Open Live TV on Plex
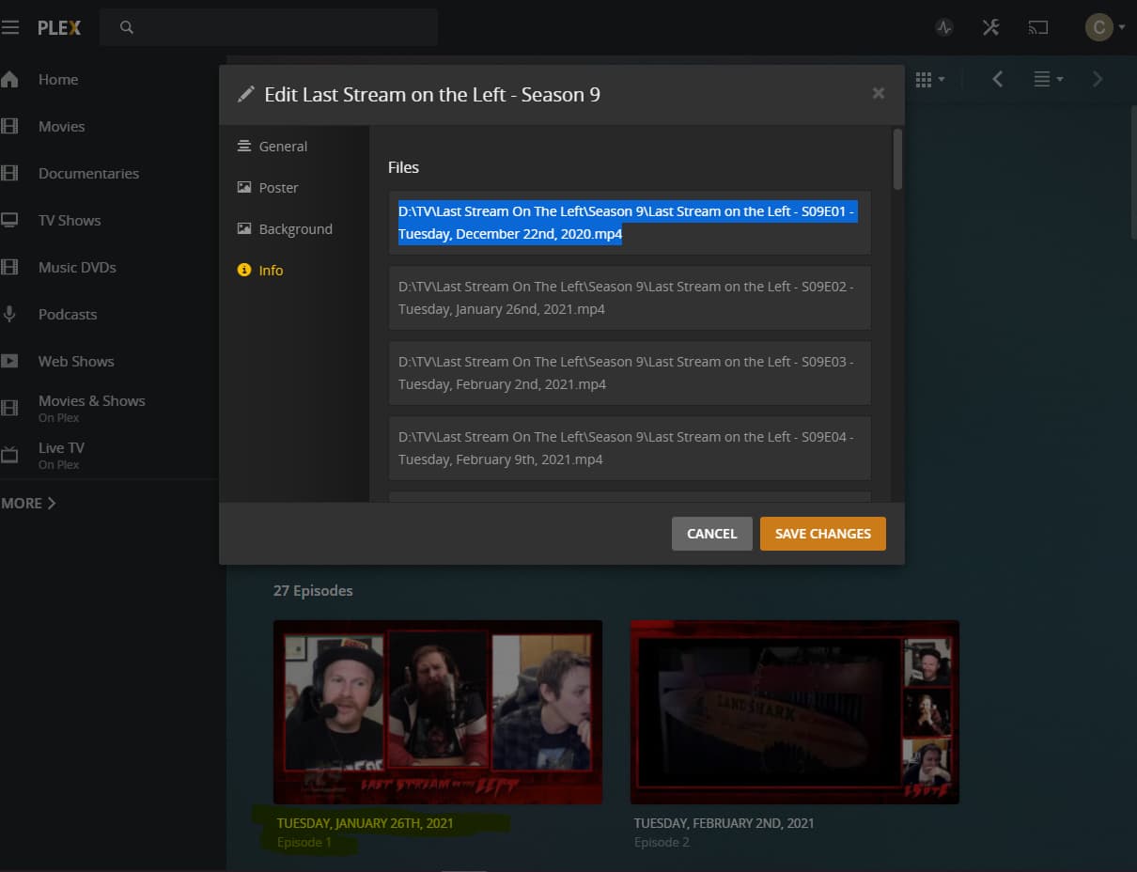Screen dimensions: 1137x872 [61, 455]
